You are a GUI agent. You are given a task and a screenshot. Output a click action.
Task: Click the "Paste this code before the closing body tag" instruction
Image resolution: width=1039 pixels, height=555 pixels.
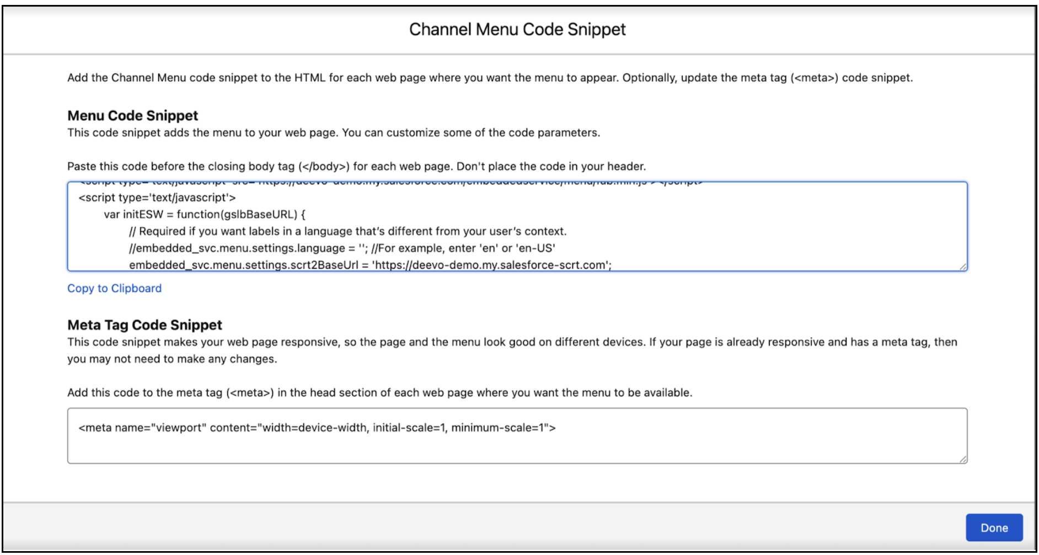356,166
